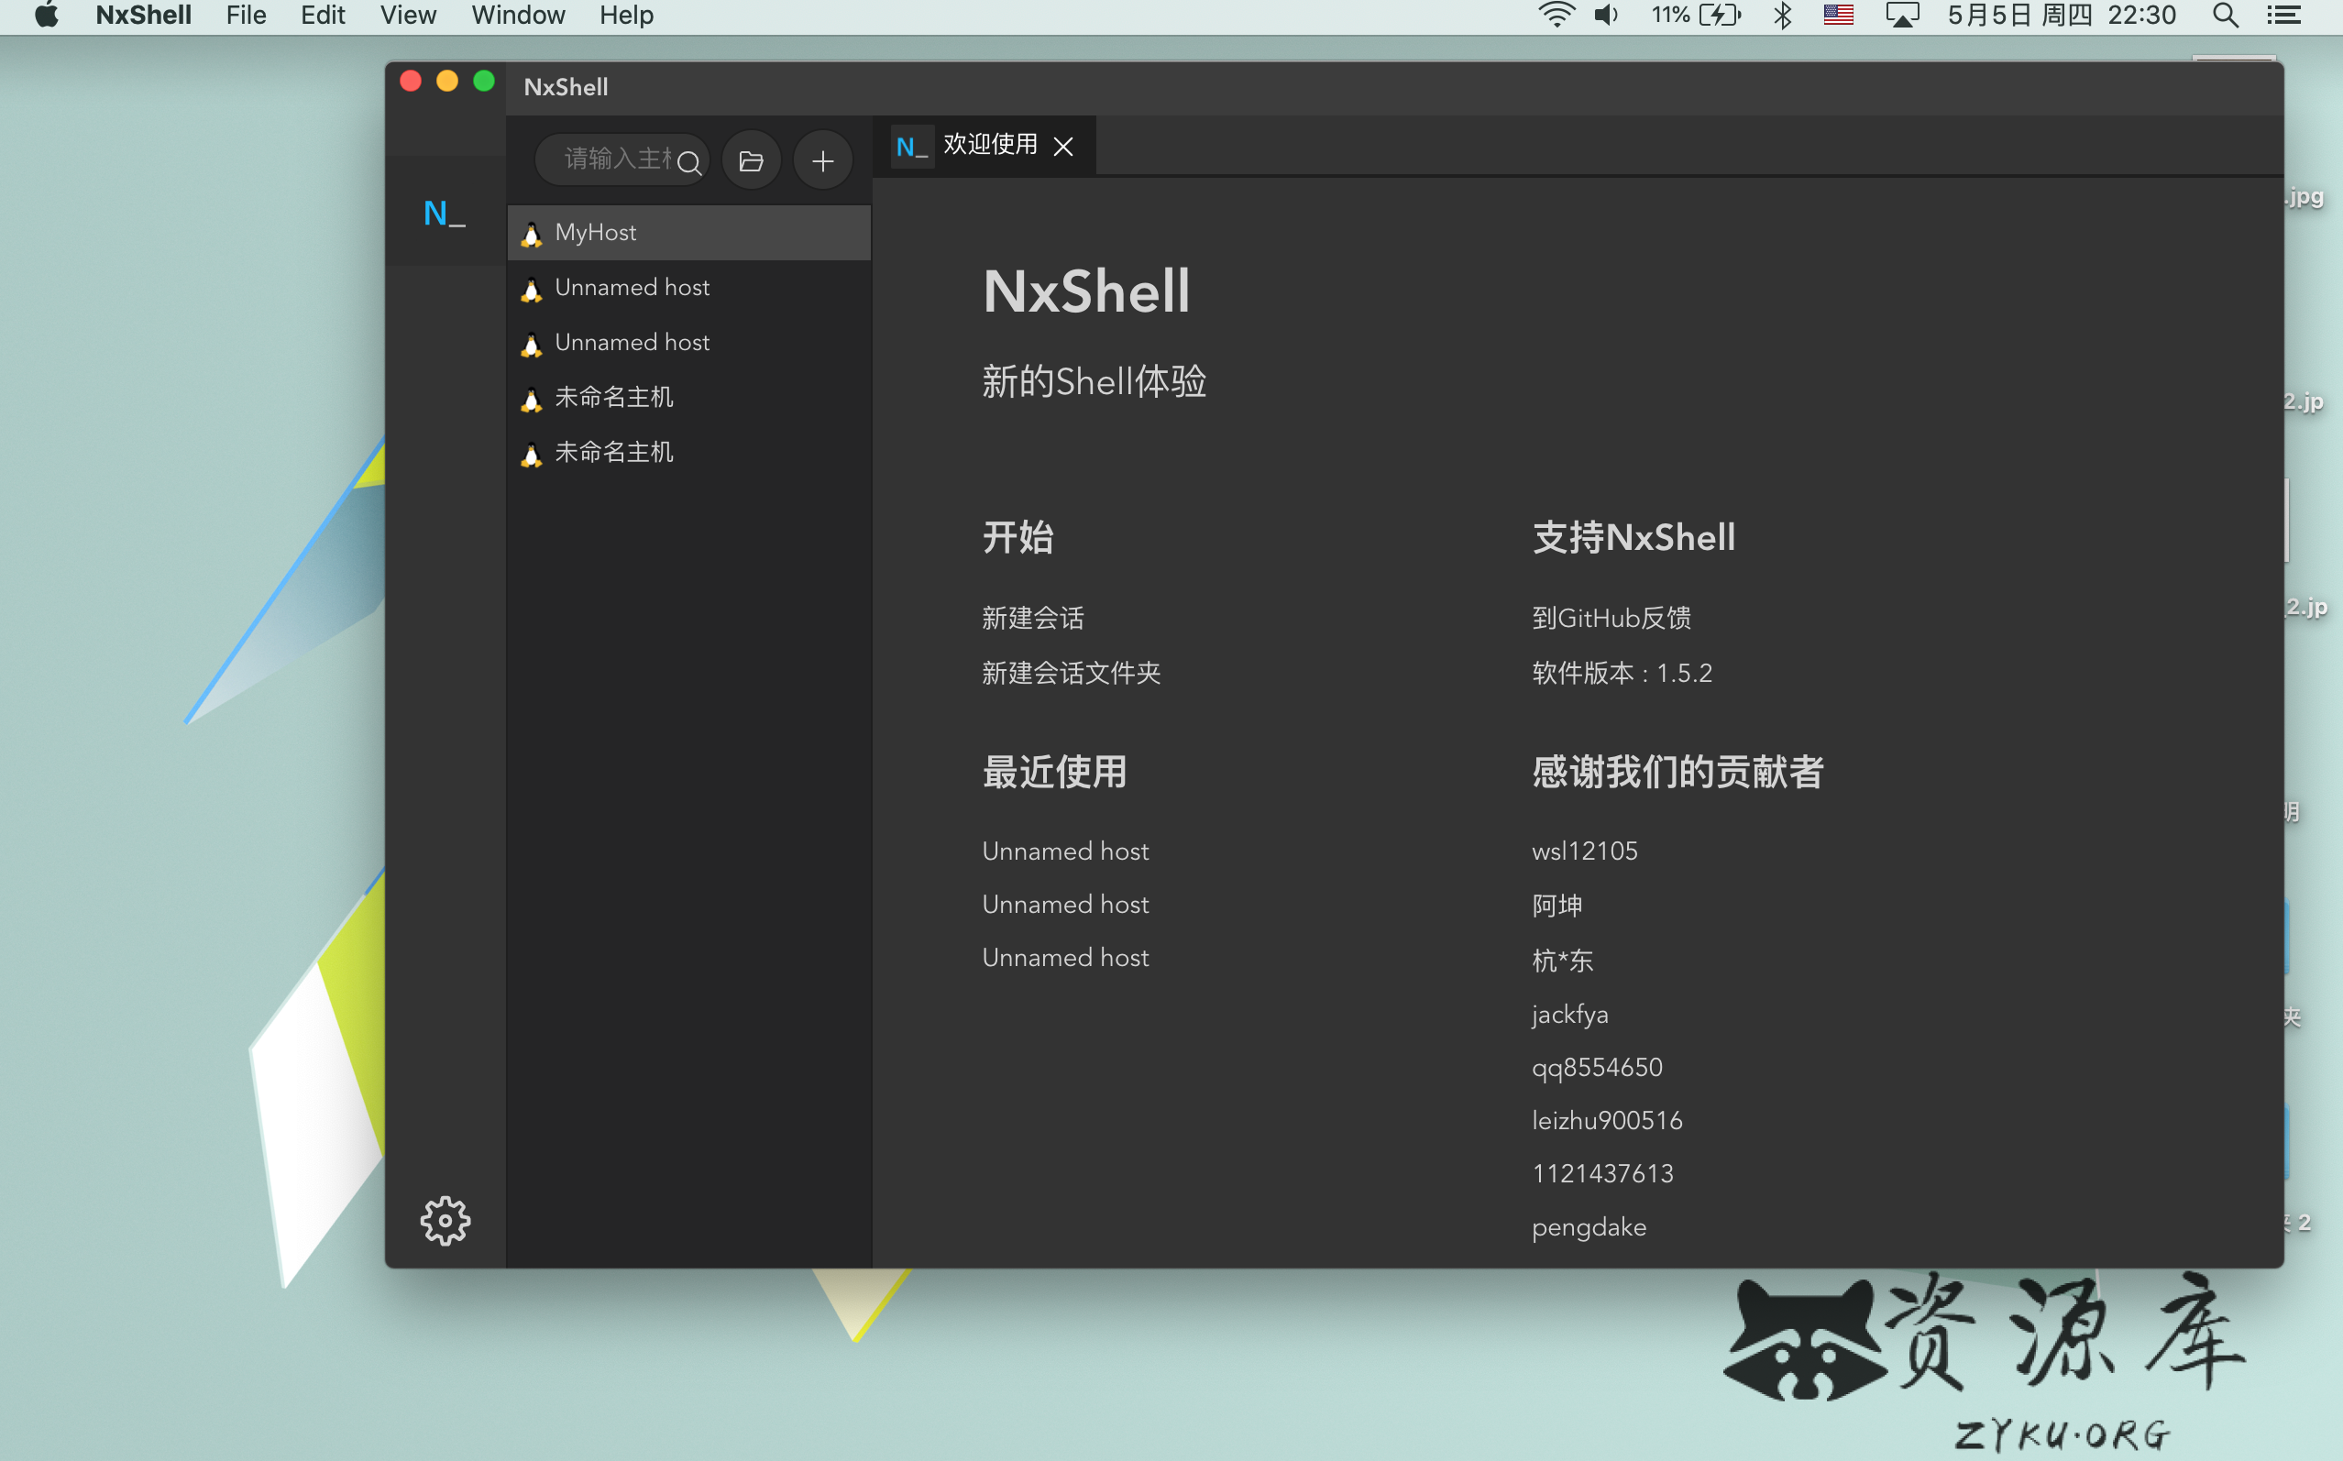Open Notification Center list icon
2343x1461 pixels.
tap(2284, 16)
